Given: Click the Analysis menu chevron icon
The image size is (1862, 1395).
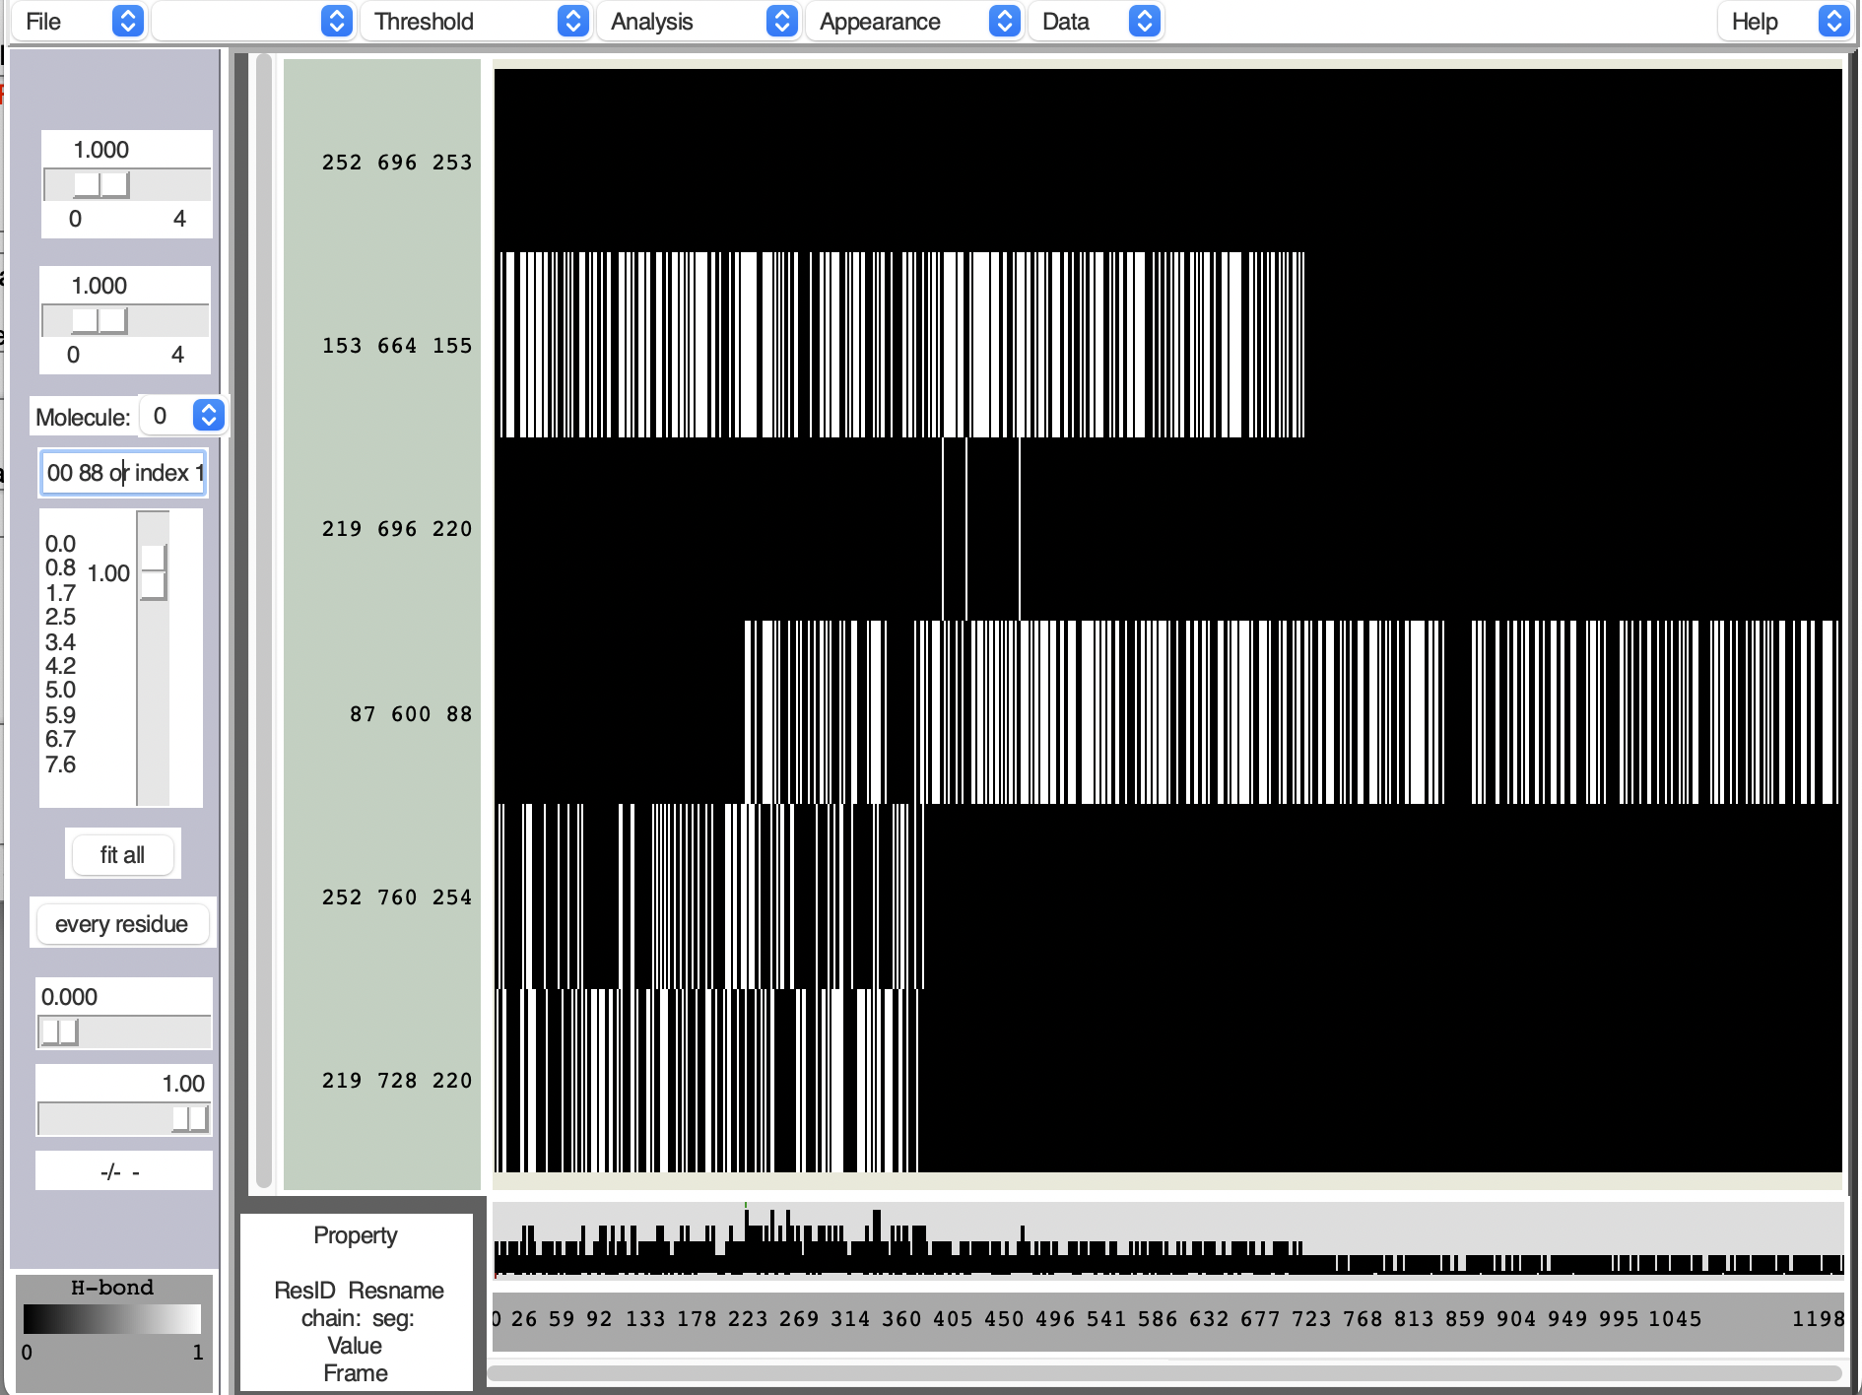Looking at the screenshot, I should (x=781, y=21).
